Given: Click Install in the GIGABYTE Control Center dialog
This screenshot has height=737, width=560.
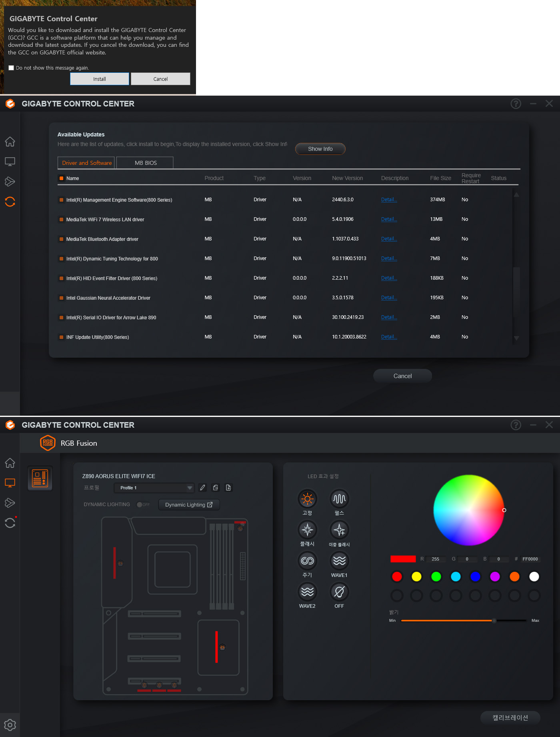Looking at the screenshot, I should click(x=100, y=79).
